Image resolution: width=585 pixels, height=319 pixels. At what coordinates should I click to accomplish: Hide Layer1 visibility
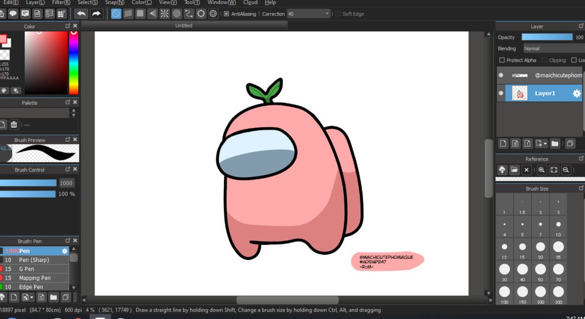pos(501,93)
